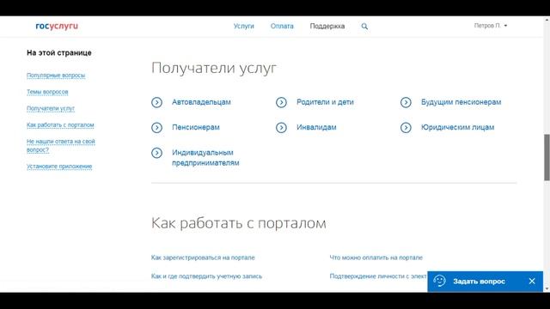Open the Автовладельцам category
This screenshot has width=550, height=309.
(x=201, y=102)
